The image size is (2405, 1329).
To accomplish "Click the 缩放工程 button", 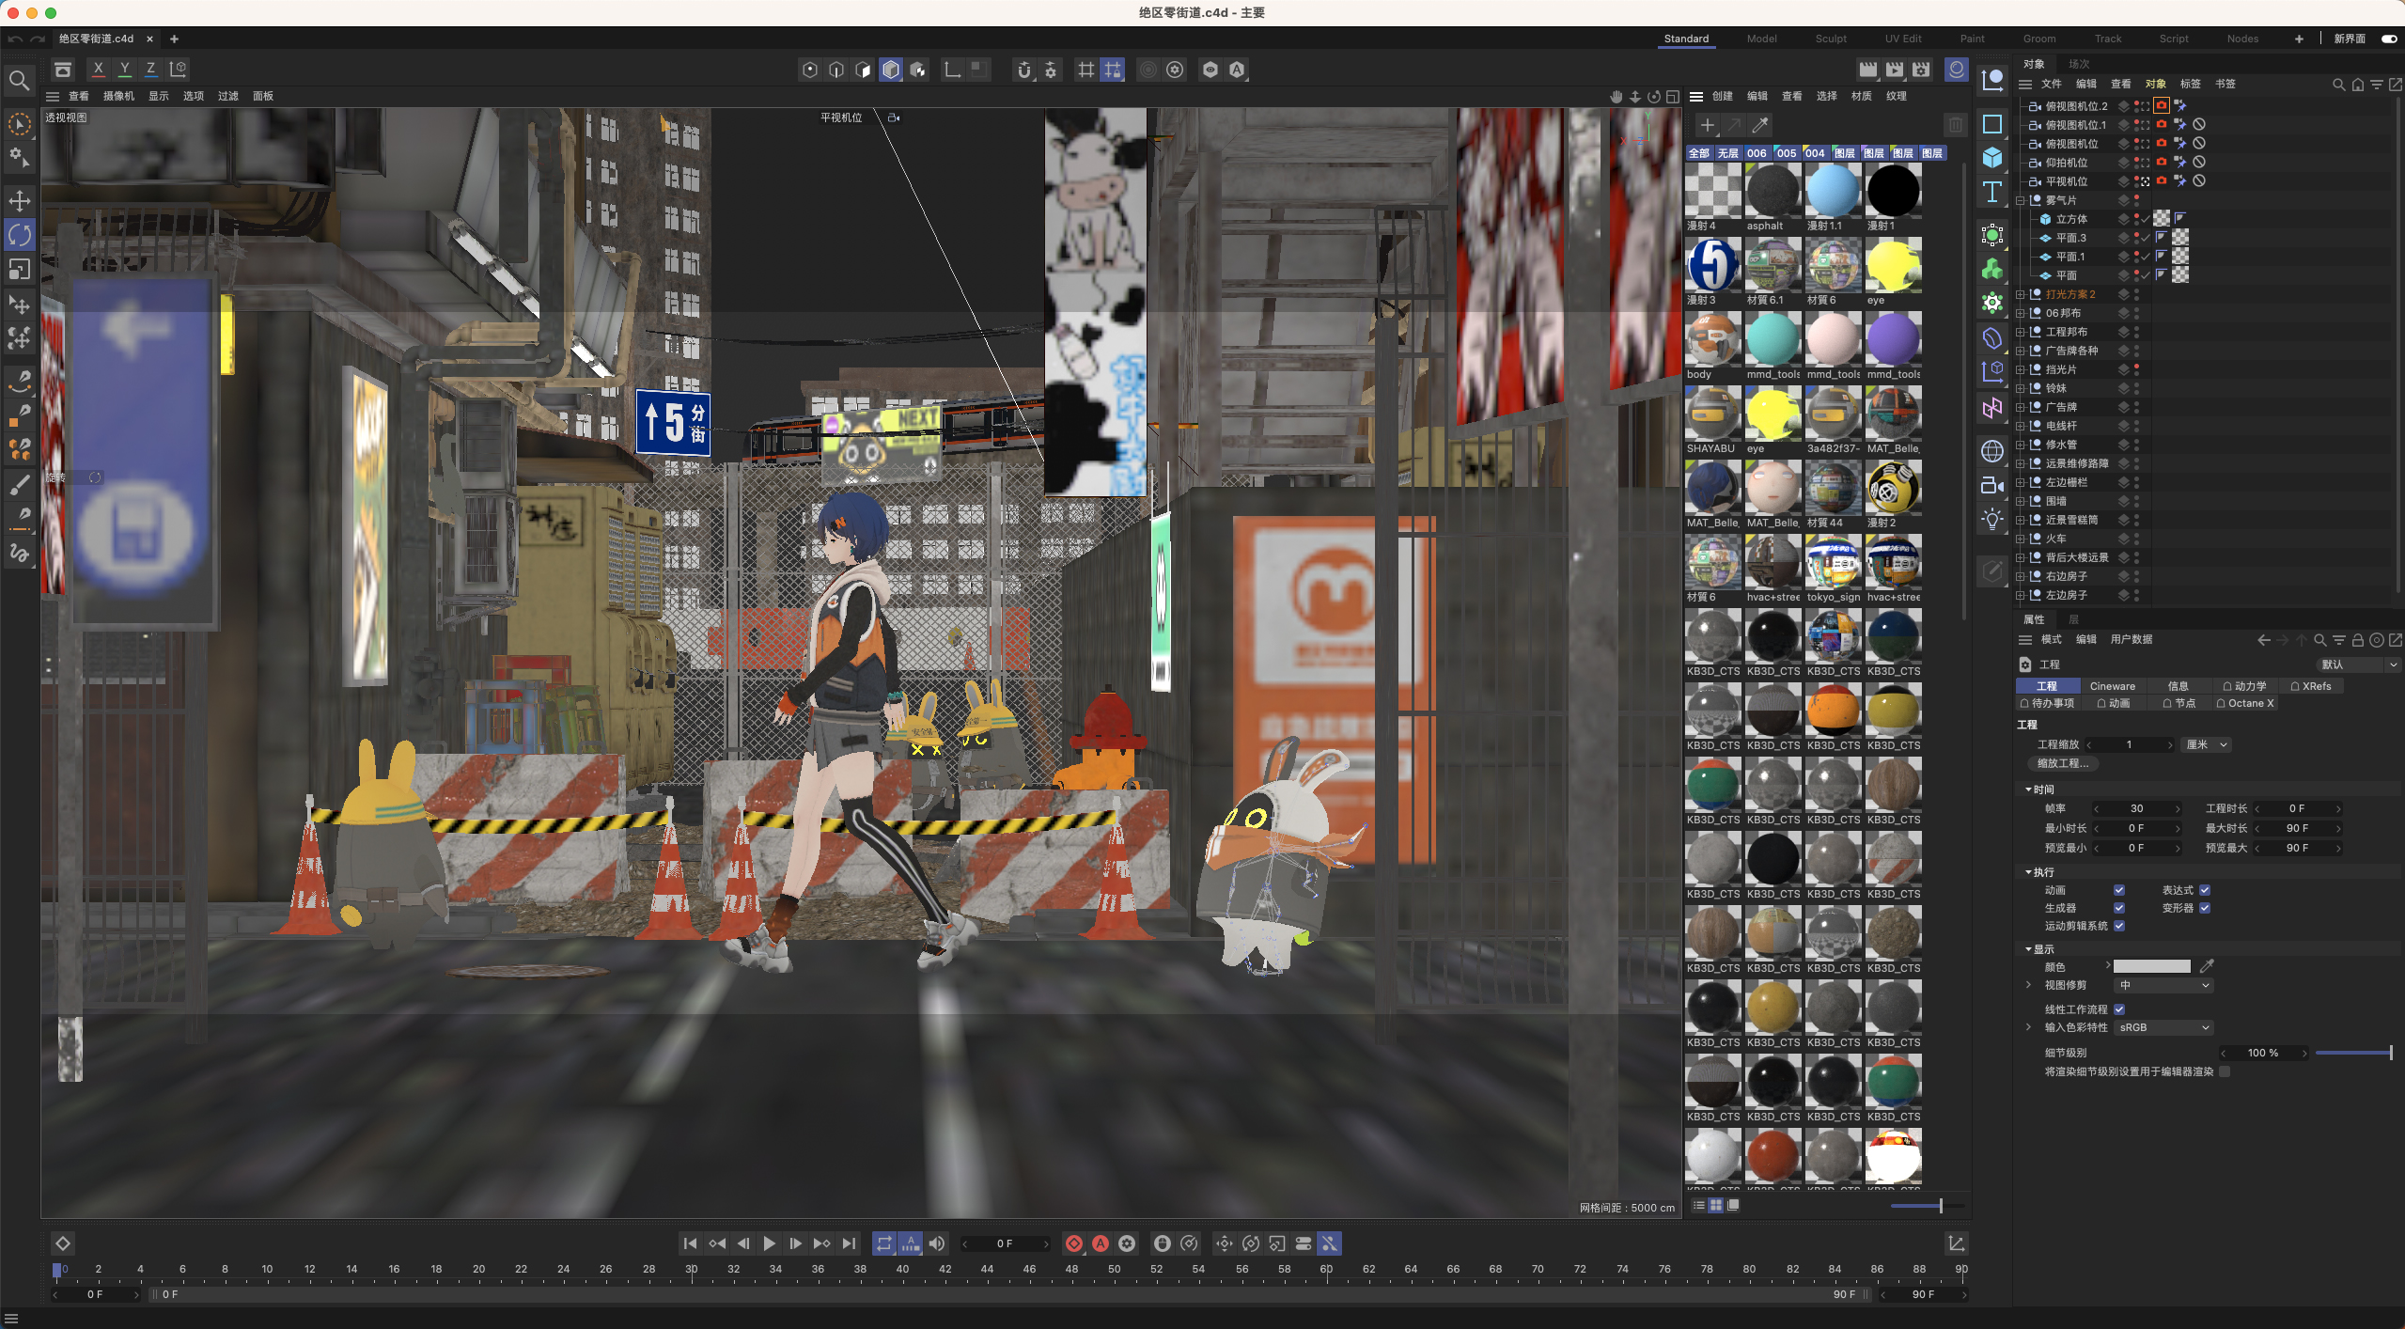I will 2063,763.
